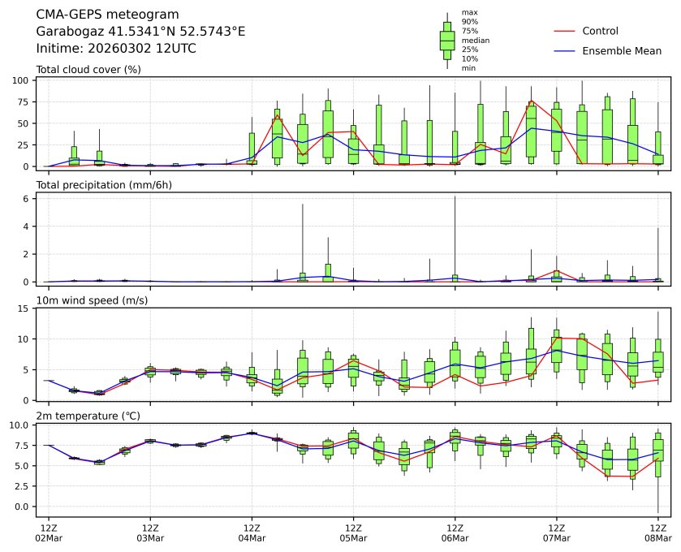Click the 12Z 07Mar time axis label
681x552 pixels.
[556, 533]
